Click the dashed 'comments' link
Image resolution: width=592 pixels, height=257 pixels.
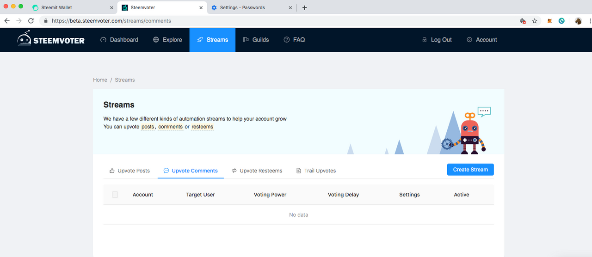pyautogui.click(x=171, y=127)
